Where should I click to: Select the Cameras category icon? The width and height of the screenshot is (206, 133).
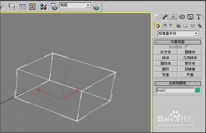(179, 26)
